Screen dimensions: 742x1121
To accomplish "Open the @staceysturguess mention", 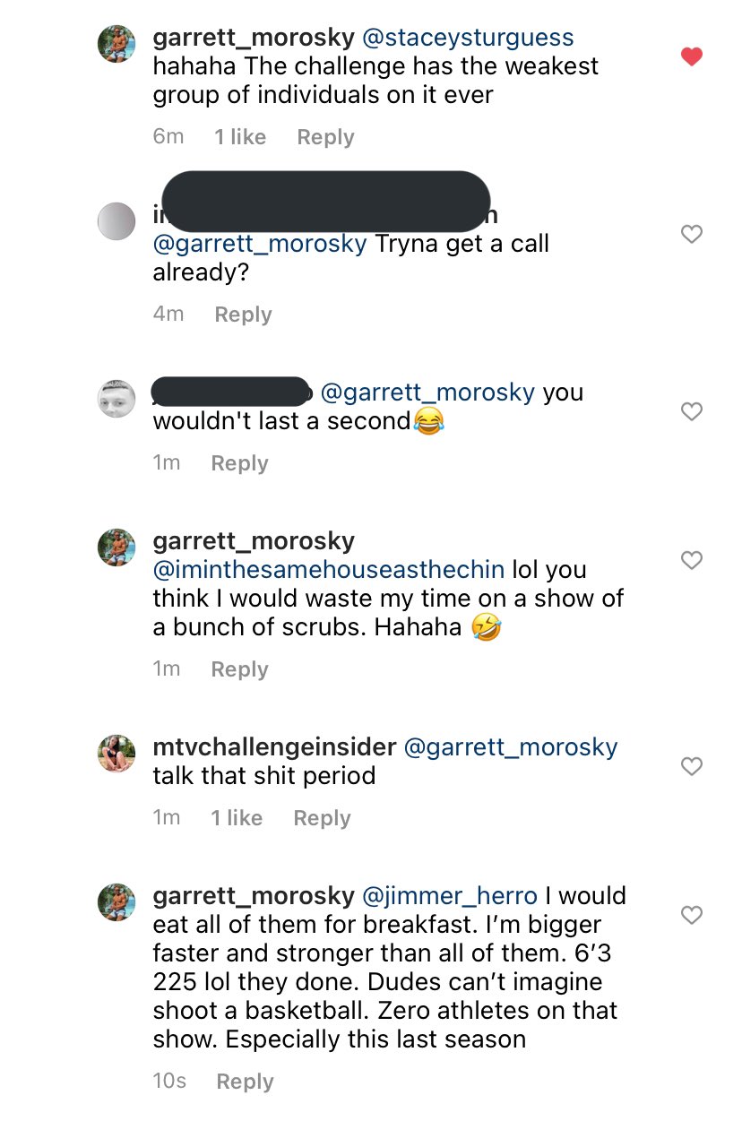I will pos(467,39).
